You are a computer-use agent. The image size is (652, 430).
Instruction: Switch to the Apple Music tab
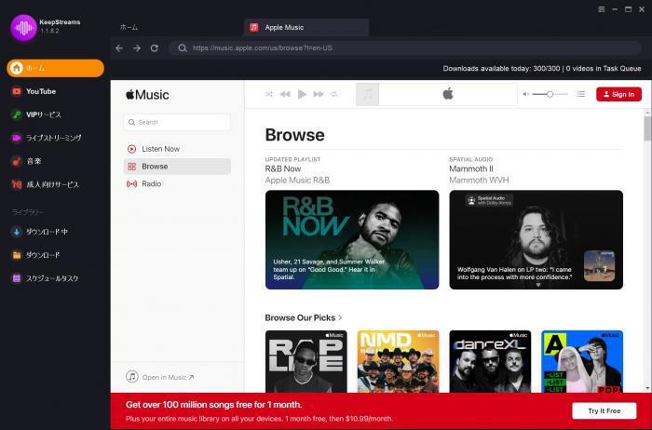pos(306,28)
